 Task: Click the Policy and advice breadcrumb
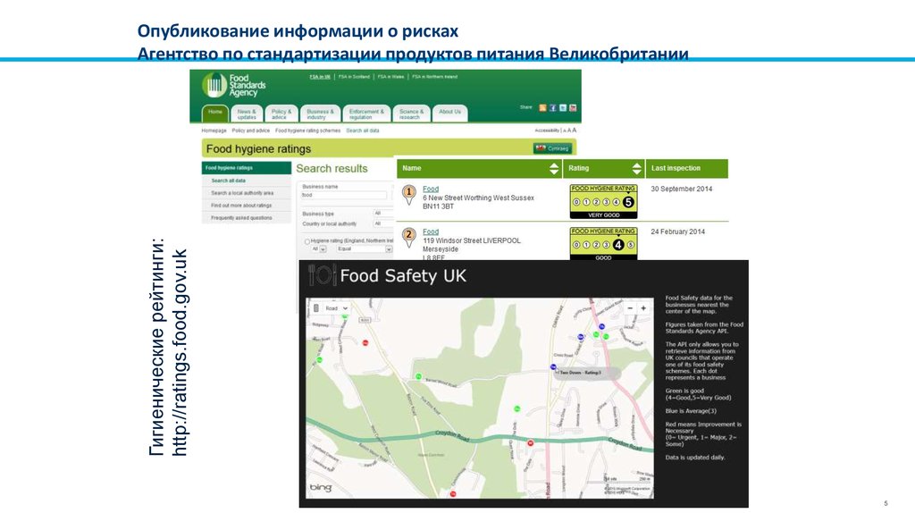pos(250,130)
